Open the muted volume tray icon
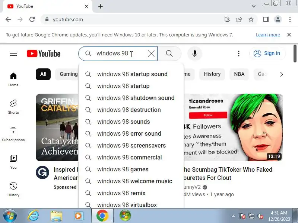298x223 pixels. click(x=260, y=216)
